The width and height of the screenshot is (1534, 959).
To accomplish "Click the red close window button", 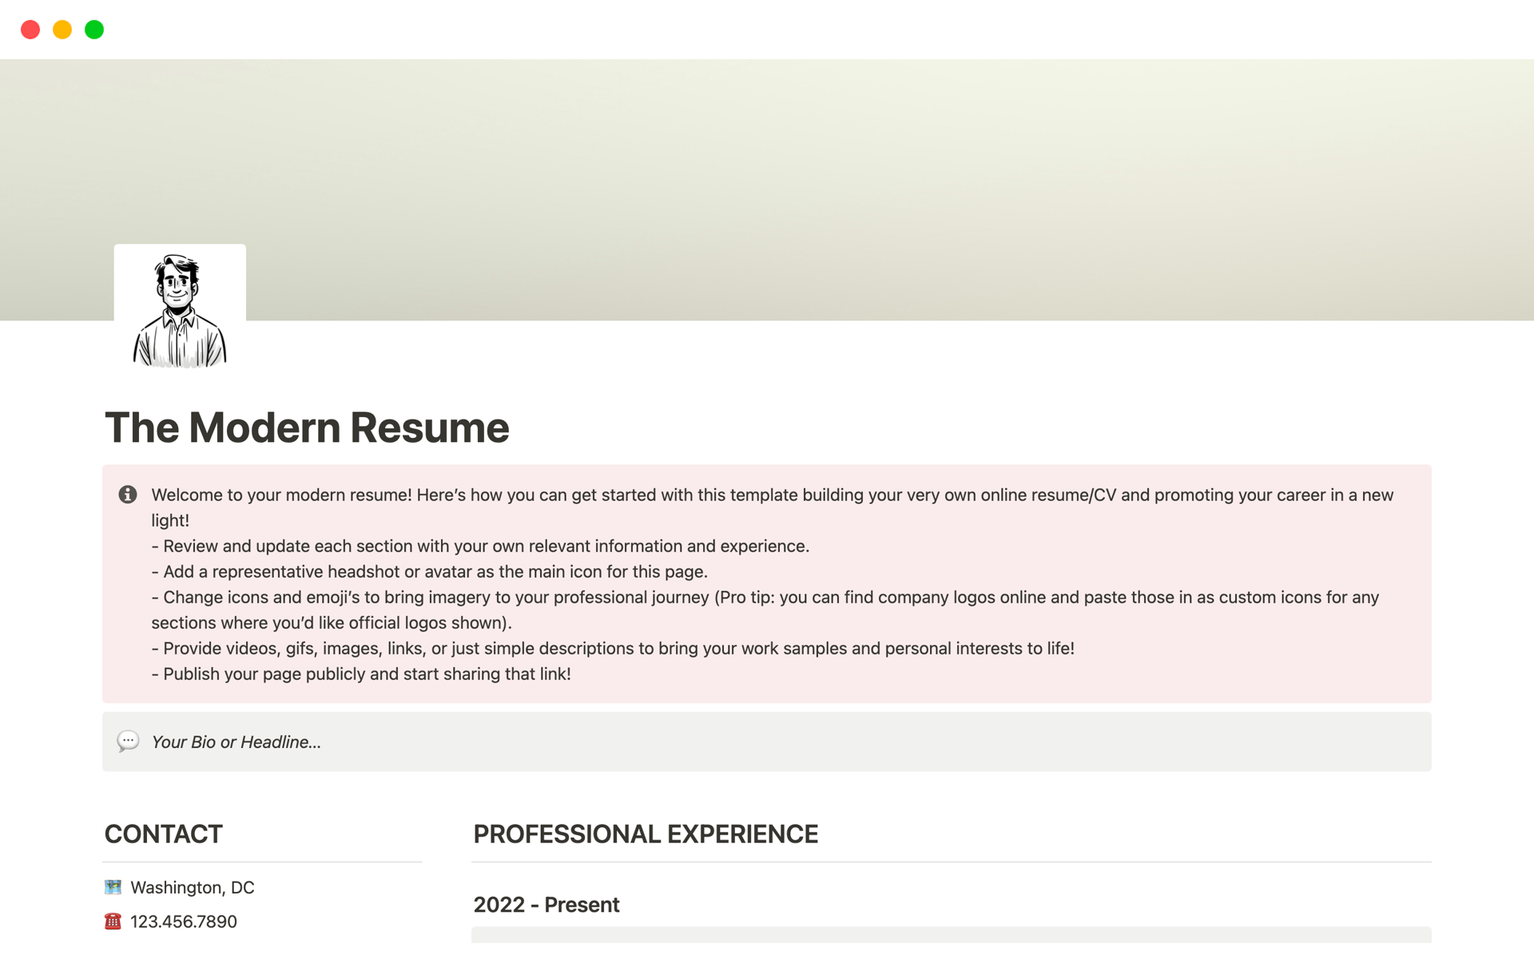I will (30, 30).
